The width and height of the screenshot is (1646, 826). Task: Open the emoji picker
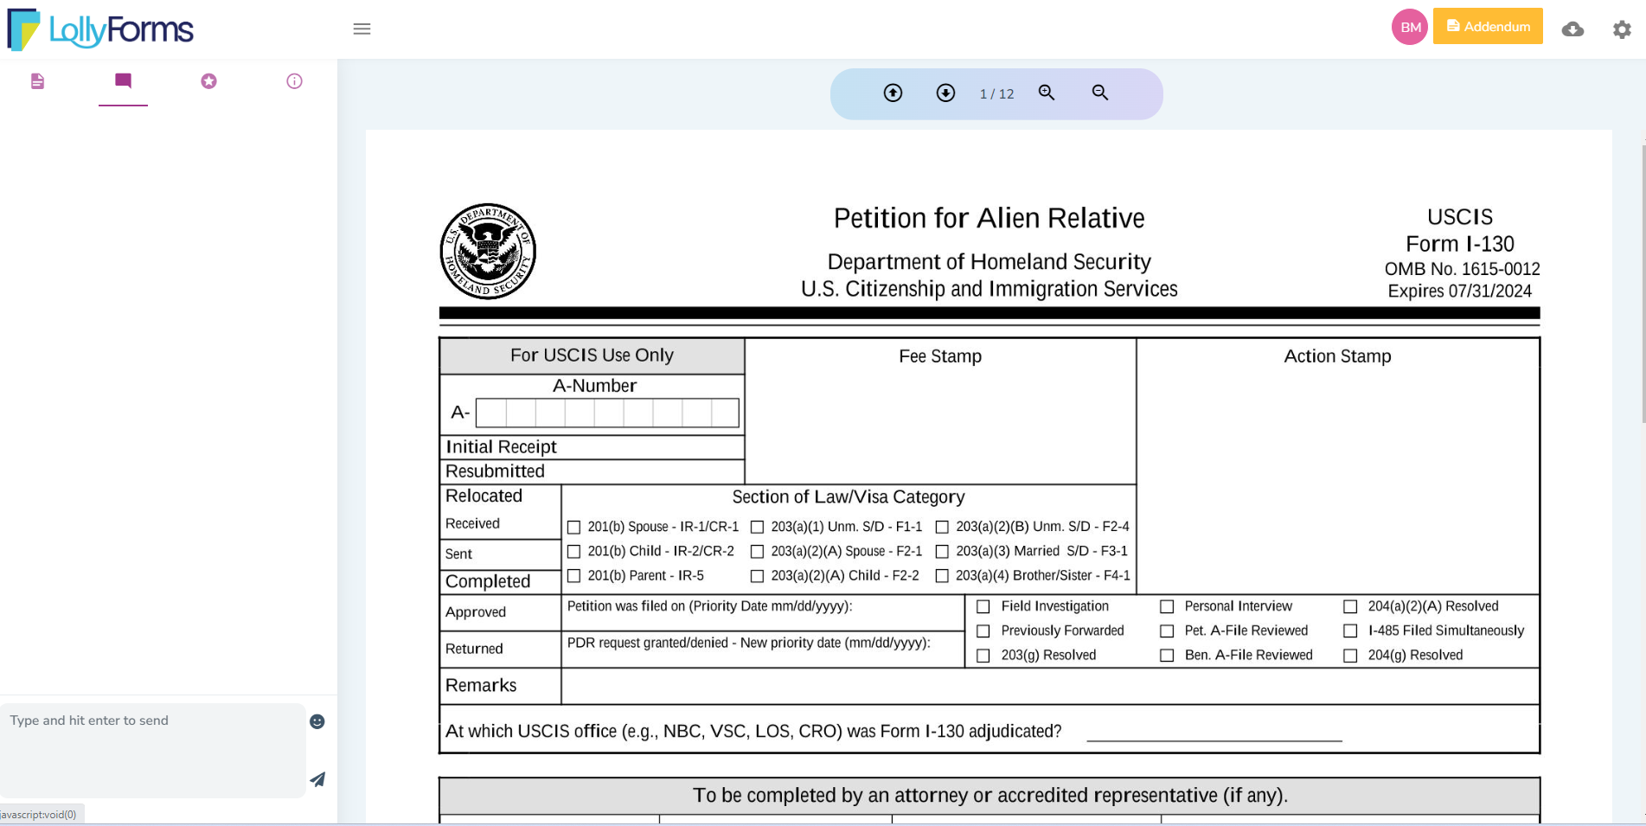(x=317, y=721)
